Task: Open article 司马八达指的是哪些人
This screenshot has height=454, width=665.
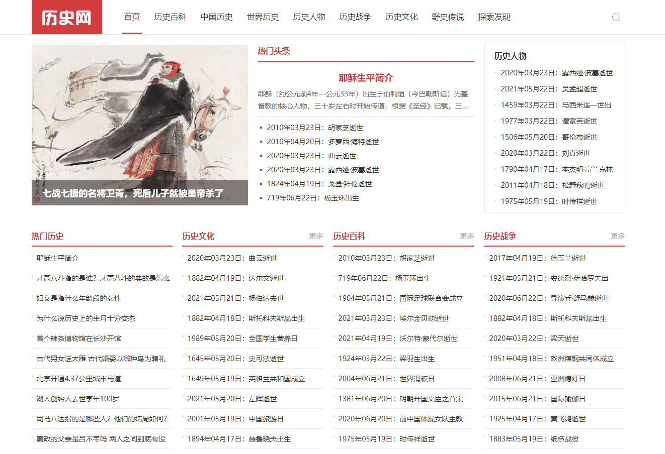Action: (x=102, y=419)
